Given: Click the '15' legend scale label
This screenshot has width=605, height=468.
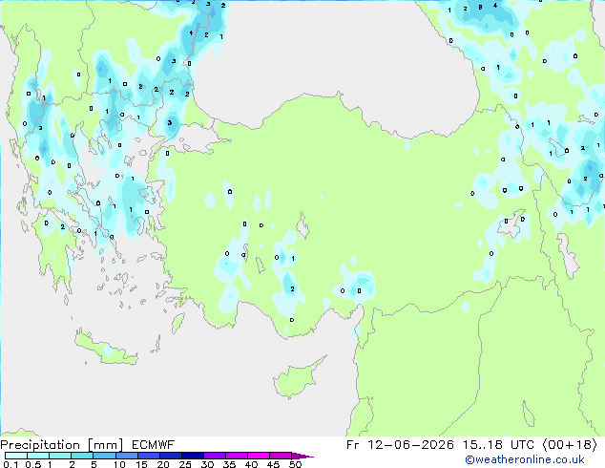Looking at the screenshot, I should pyautogui.click(x=141, y=464).
